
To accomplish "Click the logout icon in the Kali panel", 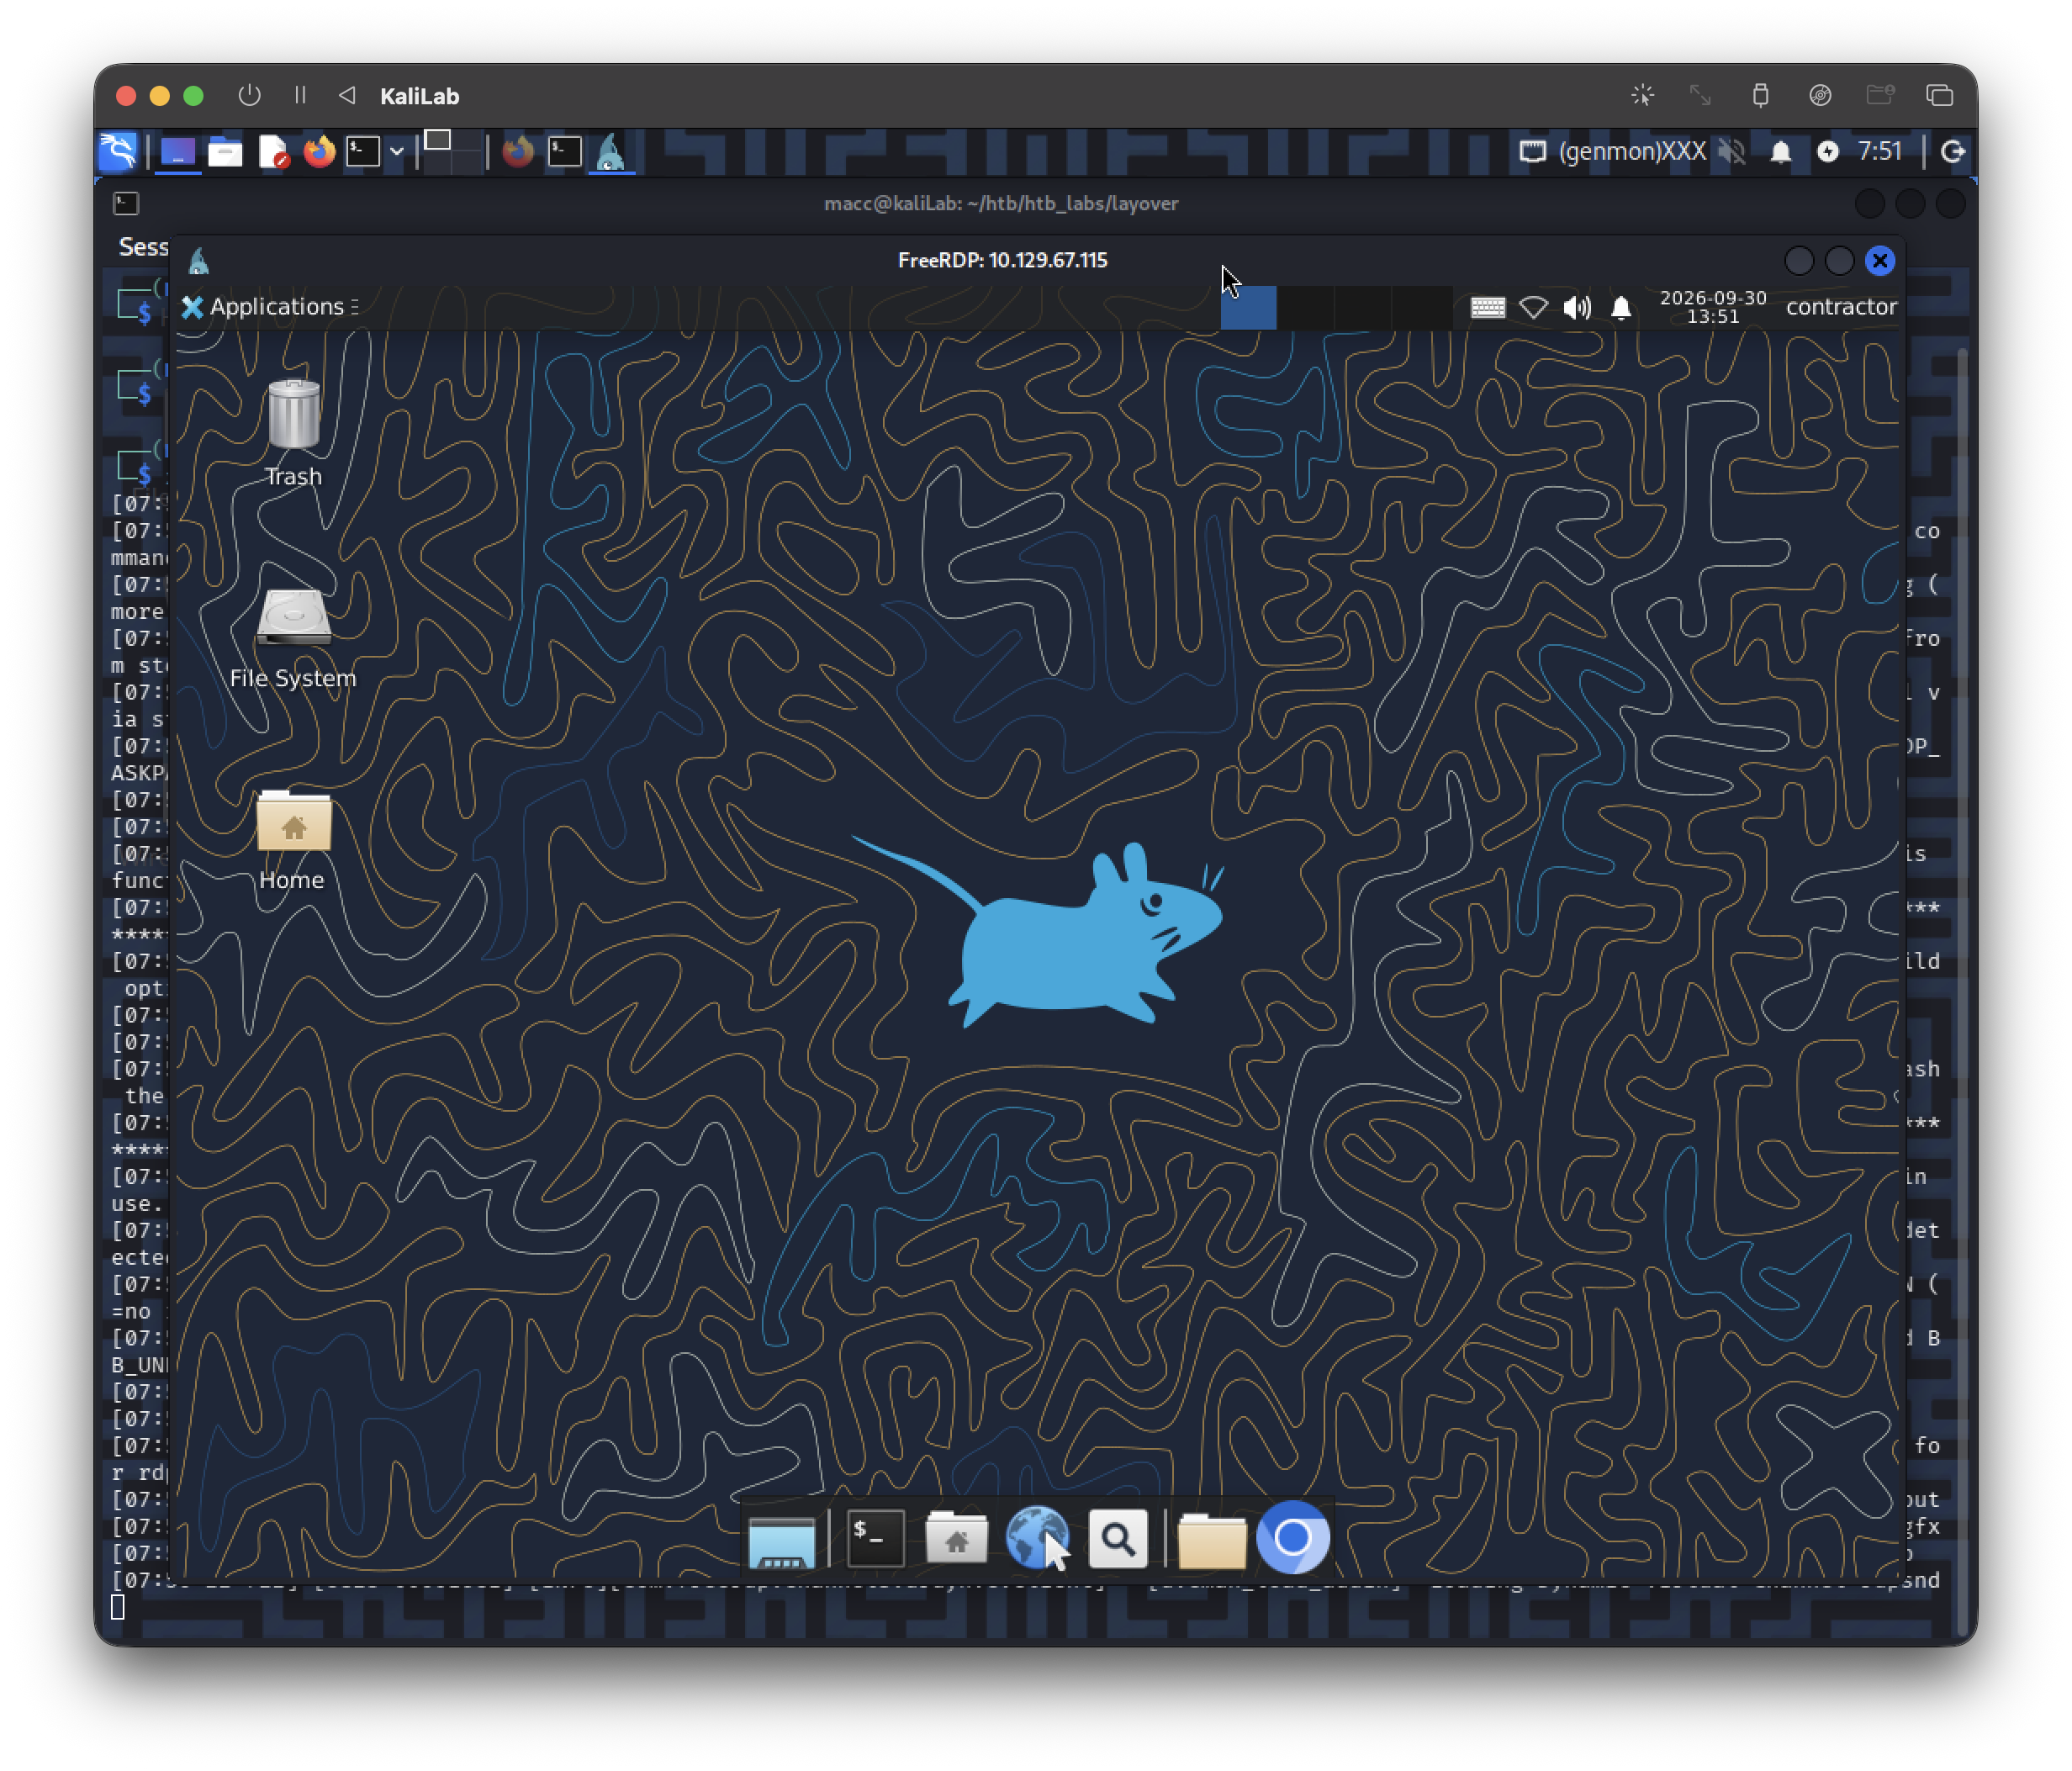I will point(1952,152).
